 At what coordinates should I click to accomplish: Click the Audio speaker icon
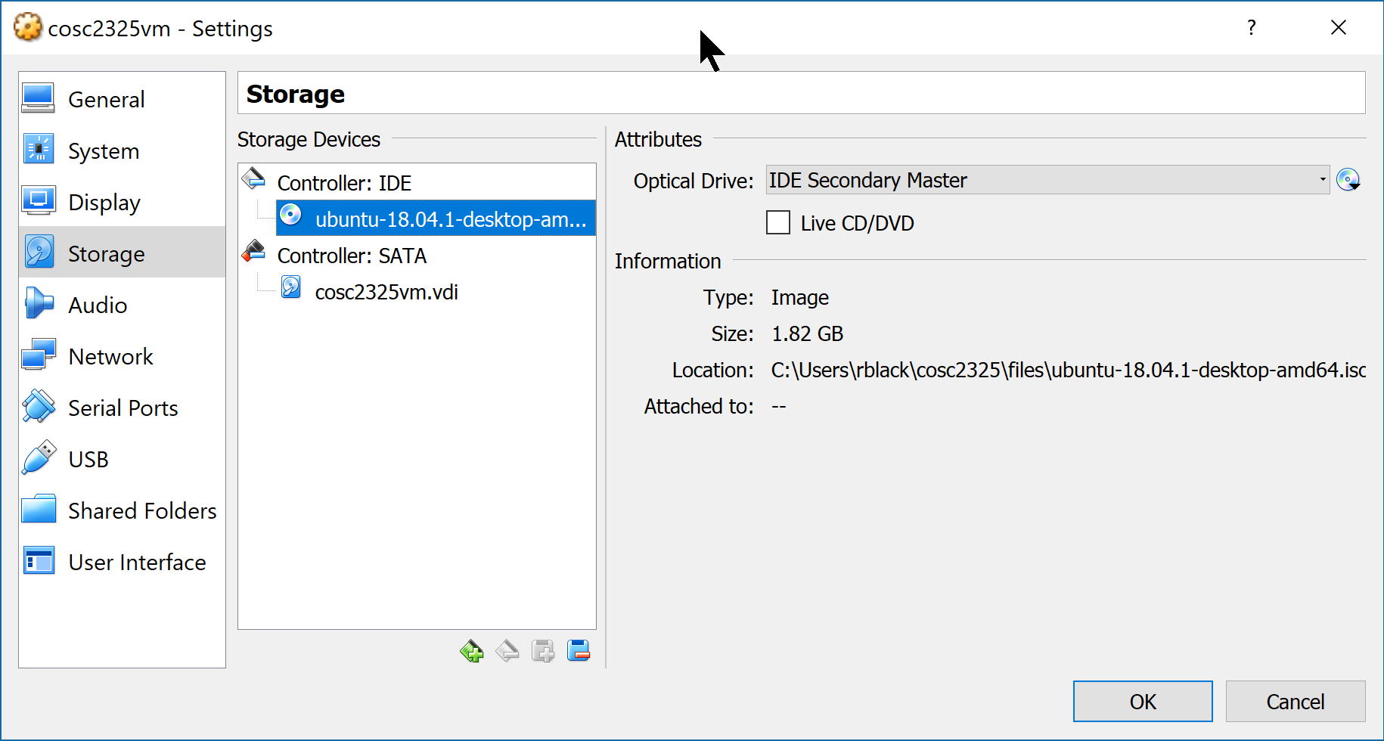point(38,303)
